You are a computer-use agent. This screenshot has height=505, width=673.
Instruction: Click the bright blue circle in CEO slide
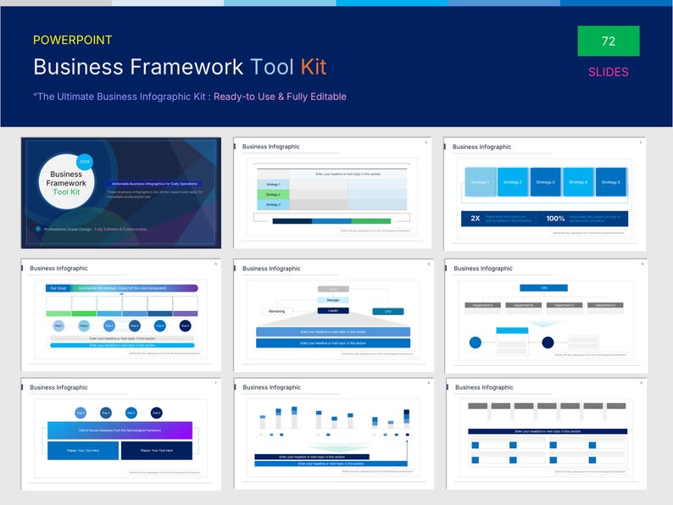click(x=476, y=342)
